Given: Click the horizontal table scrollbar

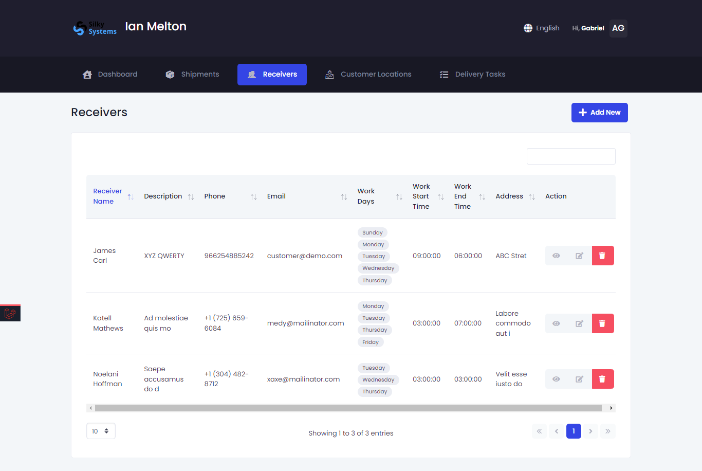Looking at the screenshot, I should tap(348, 408).
